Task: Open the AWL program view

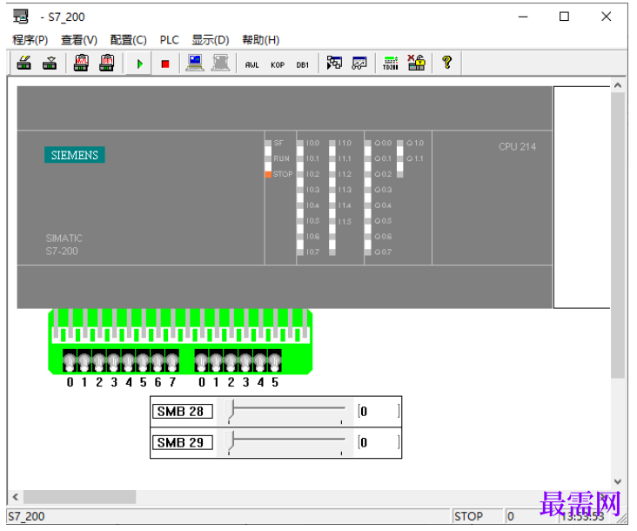Action: [x=251, y=64]
